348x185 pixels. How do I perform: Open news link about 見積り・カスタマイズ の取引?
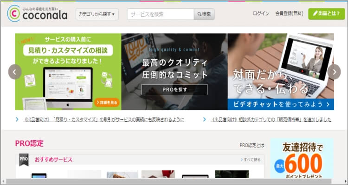(103, 120)
